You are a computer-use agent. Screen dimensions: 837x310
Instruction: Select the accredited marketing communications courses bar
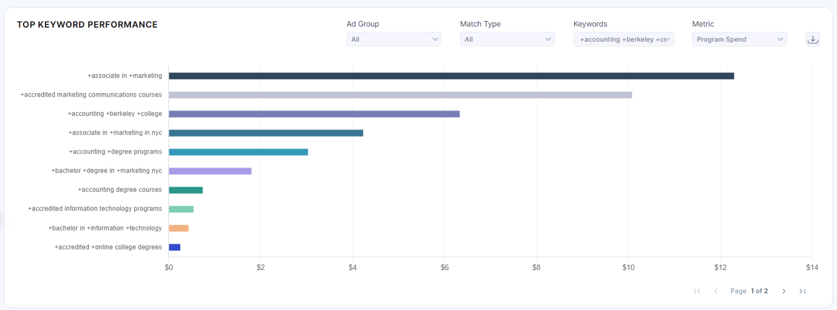pyautogui.click(x=400, y=95)
